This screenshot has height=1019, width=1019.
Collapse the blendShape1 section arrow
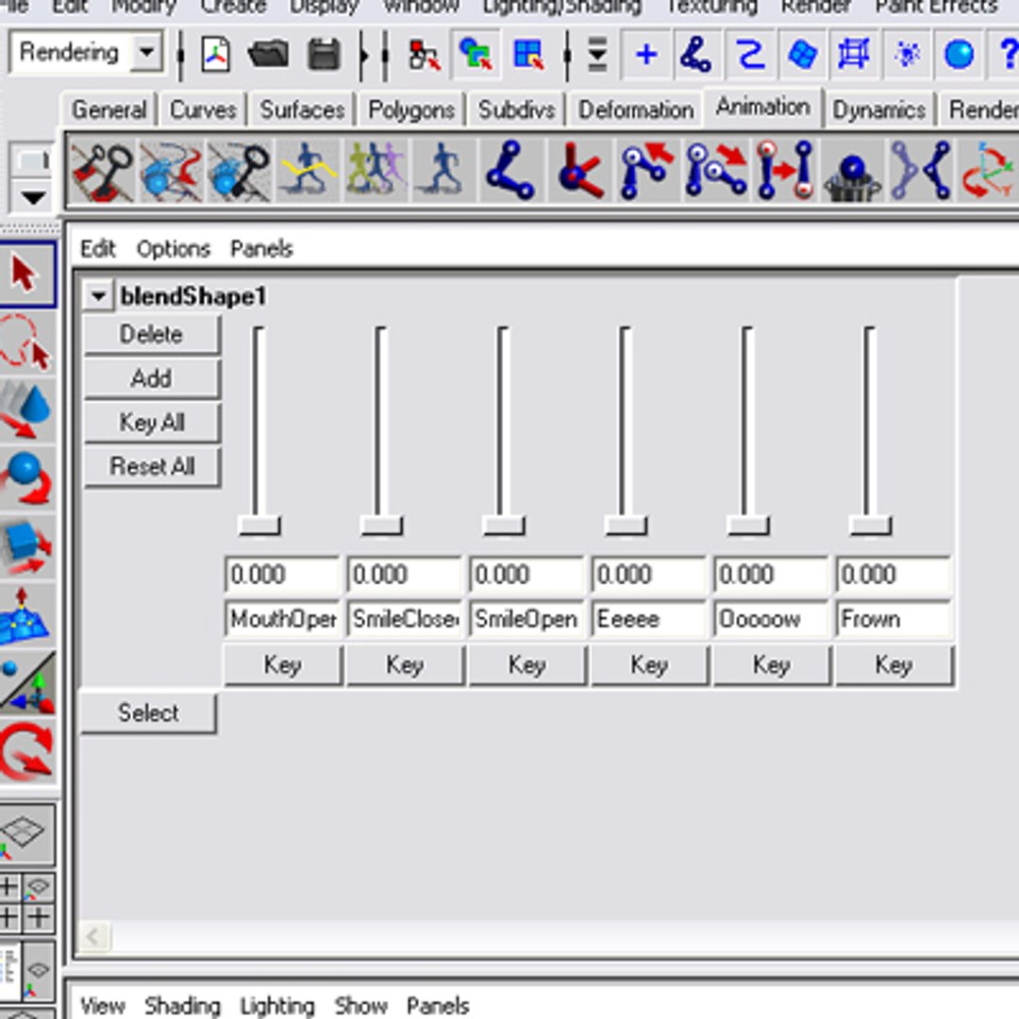tap(98, 296)
